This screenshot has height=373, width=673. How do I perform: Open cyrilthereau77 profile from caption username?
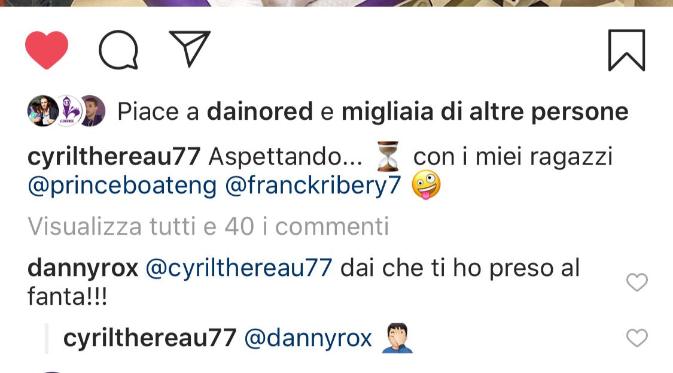pos(114,156)
